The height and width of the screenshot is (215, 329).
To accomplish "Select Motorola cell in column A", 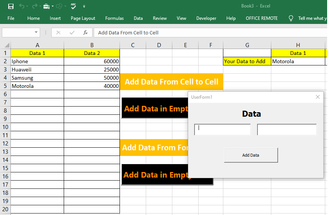I will point(37,86).
